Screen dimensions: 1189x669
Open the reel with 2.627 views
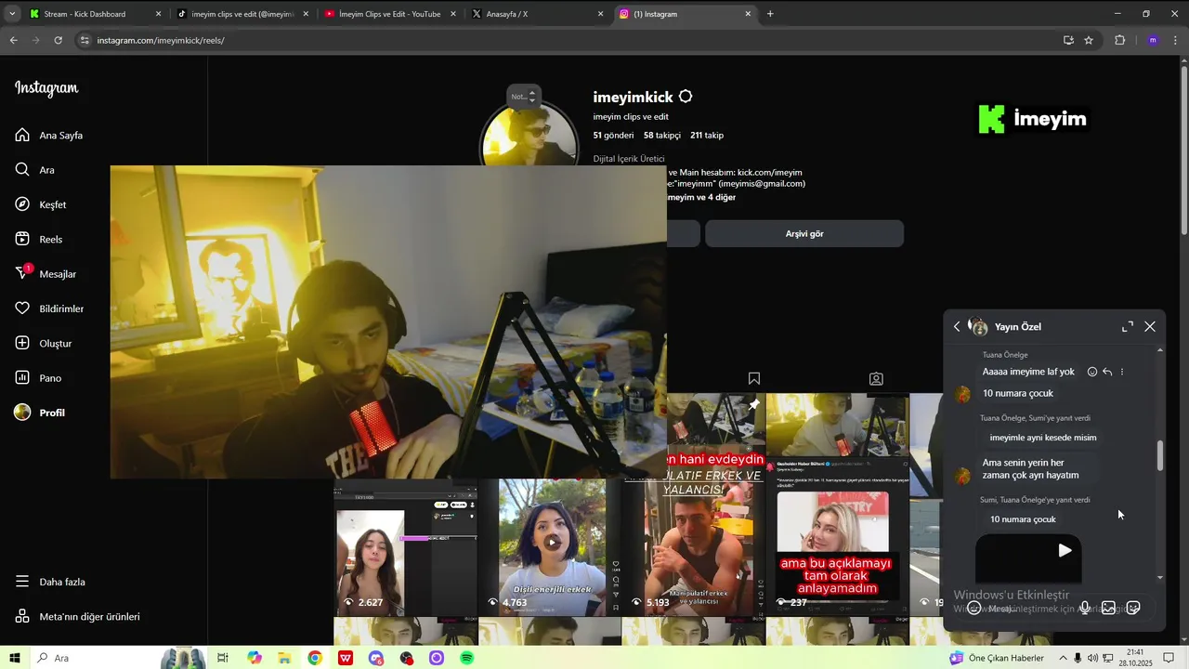[x=406, y=548]
